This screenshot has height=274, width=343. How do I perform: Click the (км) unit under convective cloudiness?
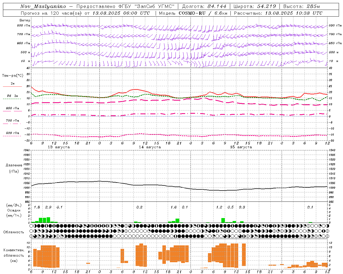[x=14, y=261]
